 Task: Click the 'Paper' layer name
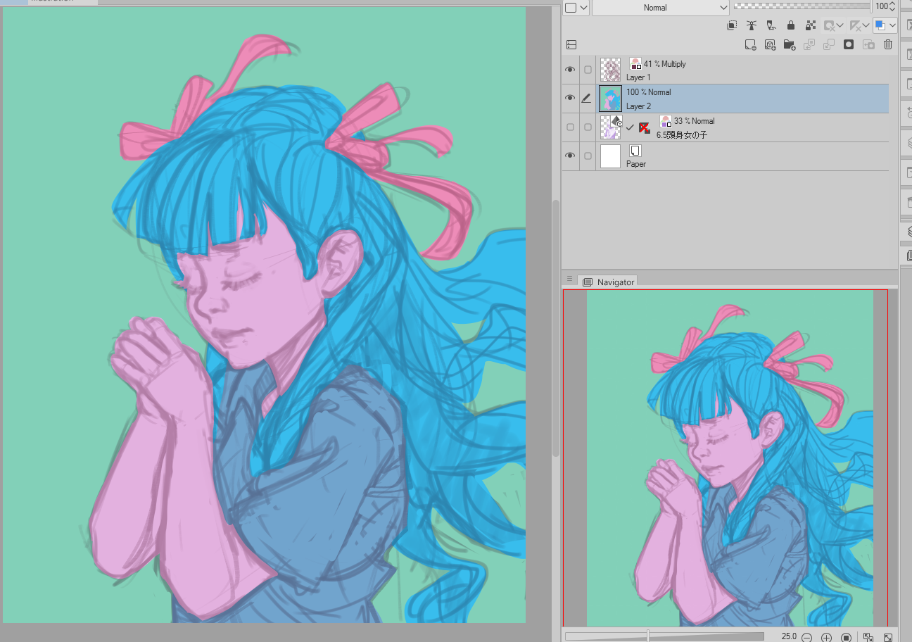(x=635, y=164)
